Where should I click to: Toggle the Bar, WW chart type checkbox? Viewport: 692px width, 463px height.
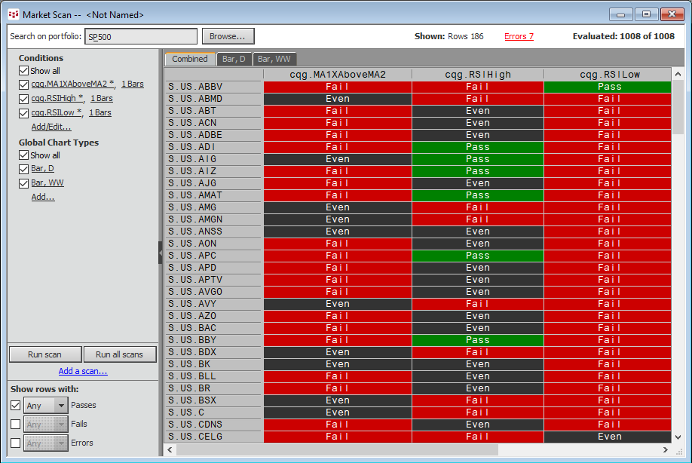point(24,183)
